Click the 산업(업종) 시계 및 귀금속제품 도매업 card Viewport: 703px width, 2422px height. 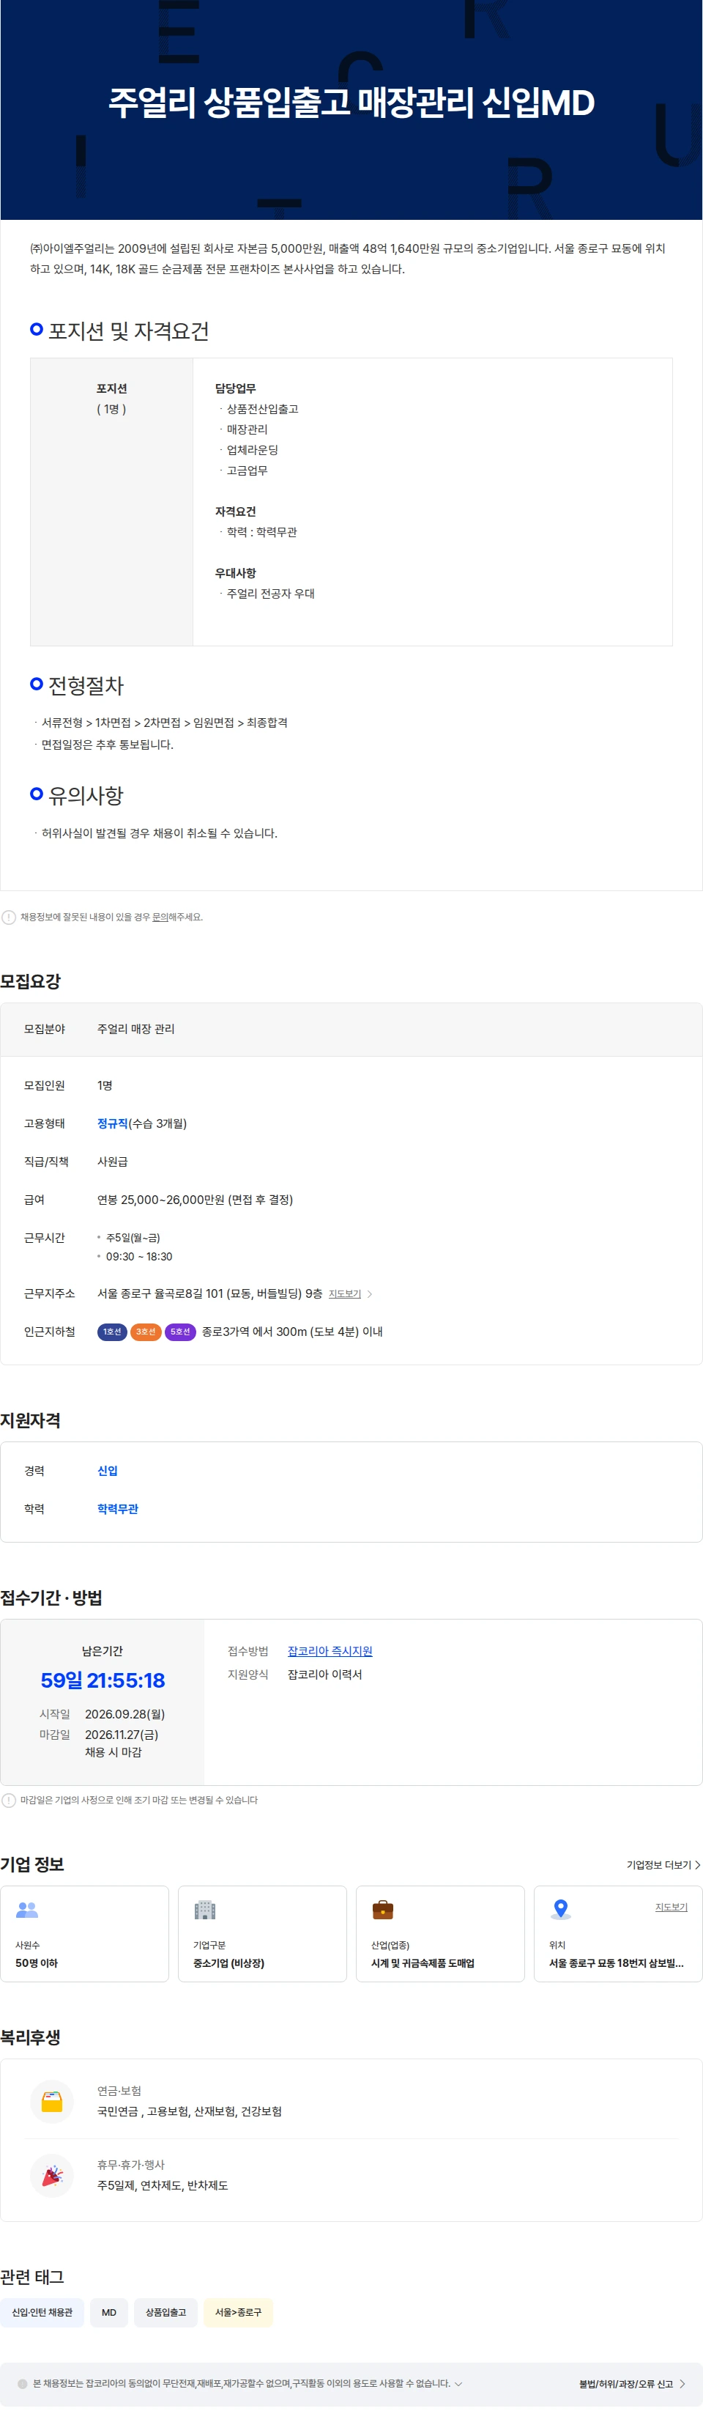440,1933
